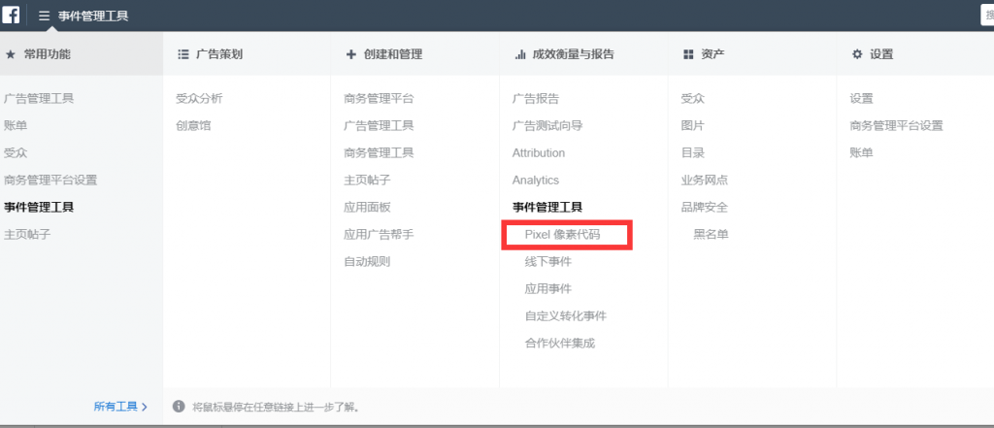
Task: Open 图片 link
Action: (693, 125)
